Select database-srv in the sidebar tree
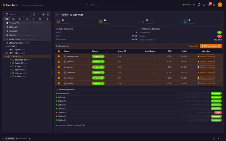Screen dimensions: 226x141 pyautogui.click(x=21, y=60)
